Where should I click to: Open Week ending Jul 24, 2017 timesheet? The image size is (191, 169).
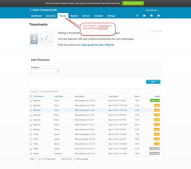click(84, 130)
